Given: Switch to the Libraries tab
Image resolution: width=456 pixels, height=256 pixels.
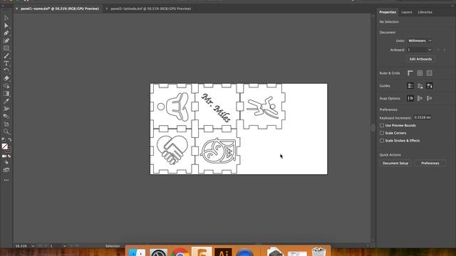Looking at the screenshot, I should pos(425,12).
